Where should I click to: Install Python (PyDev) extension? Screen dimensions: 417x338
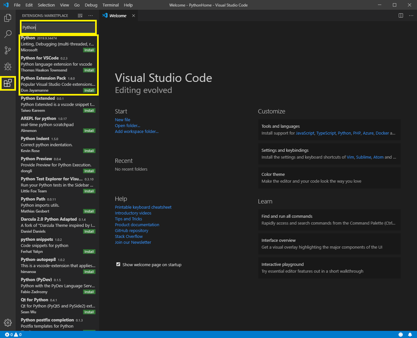click(89, 292)
